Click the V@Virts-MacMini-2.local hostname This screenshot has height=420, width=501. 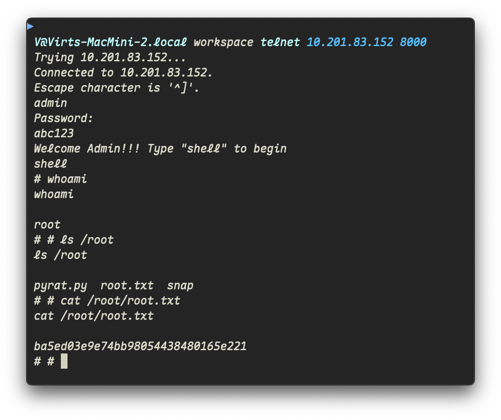point(110,42)
